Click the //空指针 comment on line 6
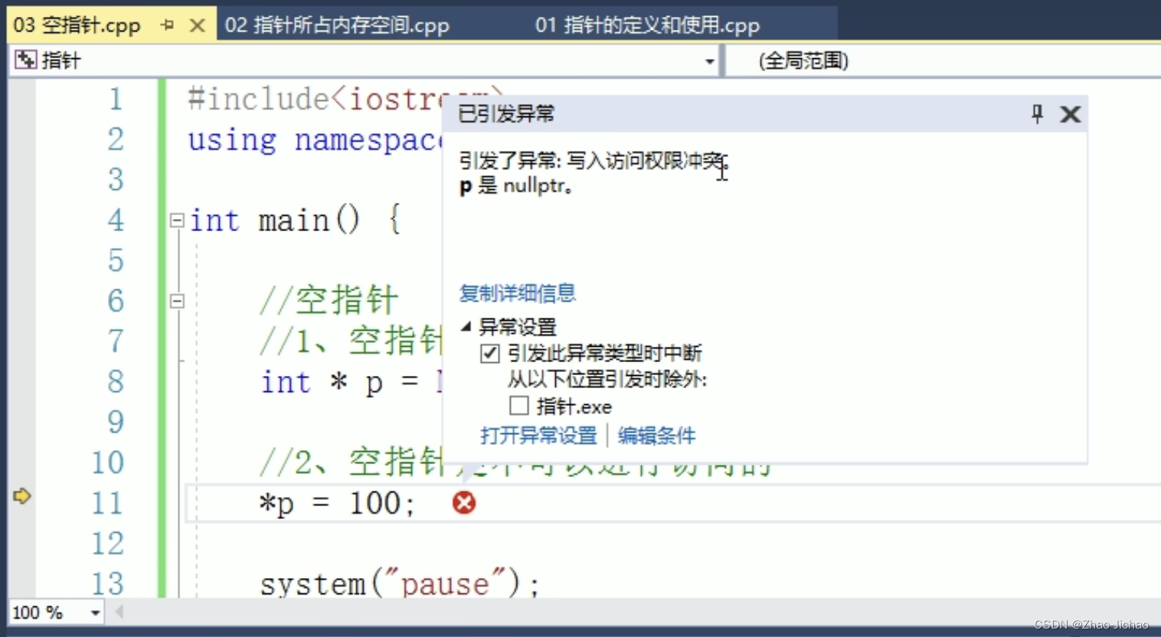The image size is (1161, 637). (329, 300)
